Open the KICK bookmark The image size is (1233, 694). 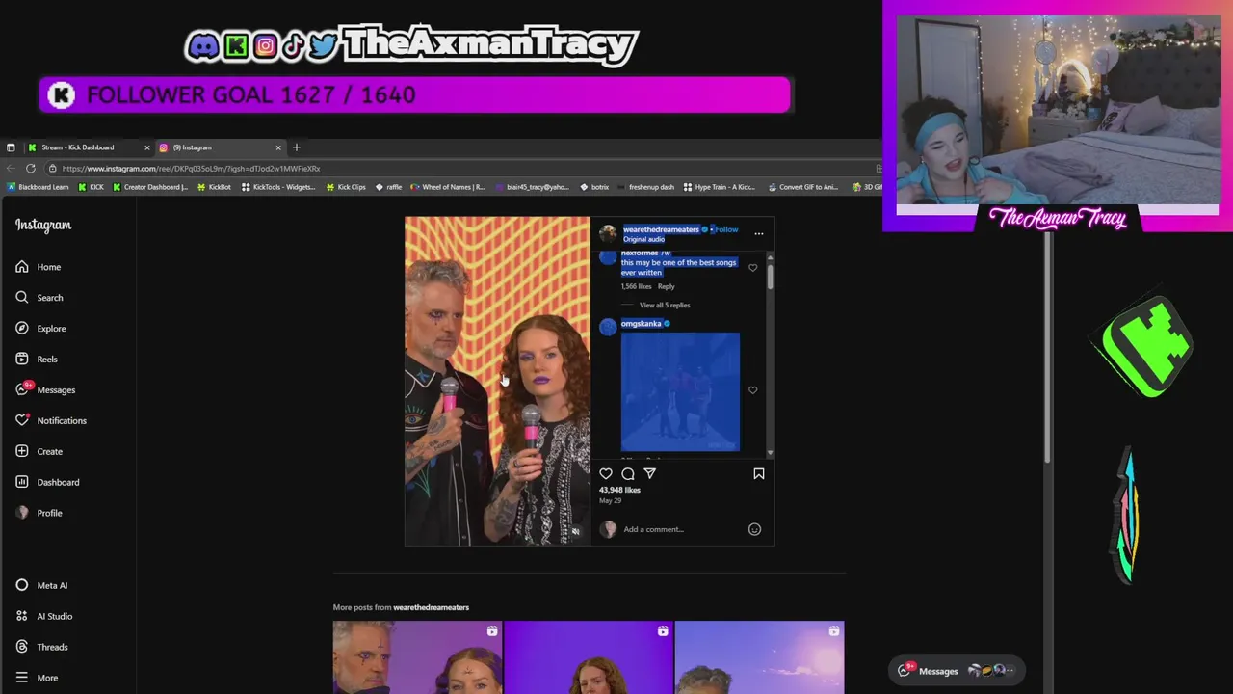coord(92,187)
